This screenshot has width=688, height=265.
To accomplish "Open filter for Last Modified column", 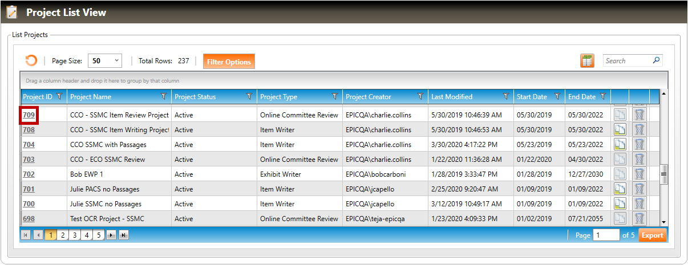I will point(505,97).
